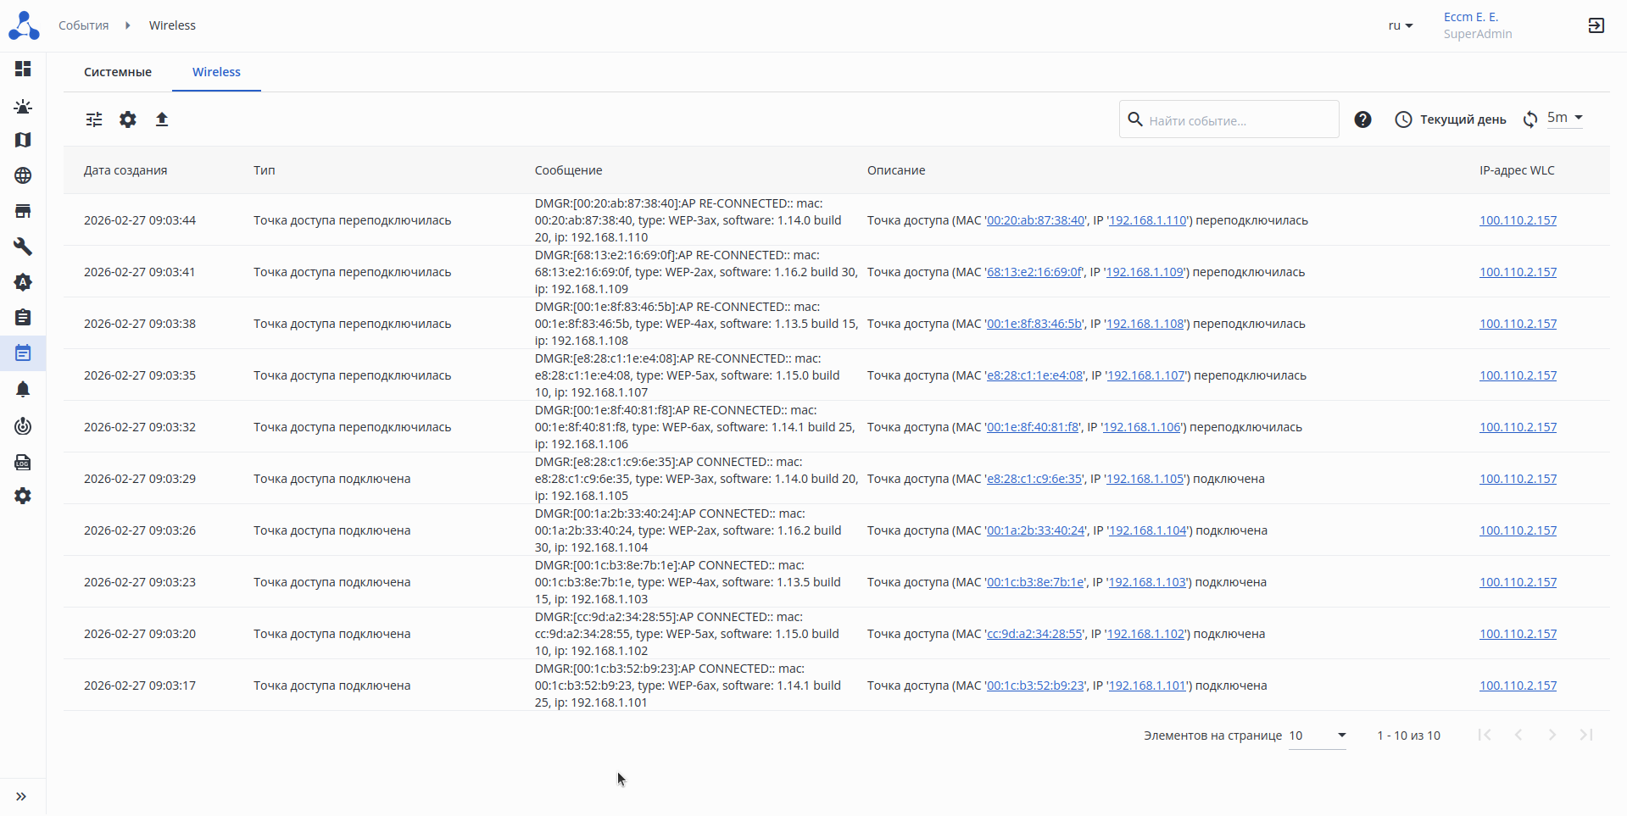The width and height of the screenshot is (1627, 816).
Task: Open the 5m refresh interval dropdown
Action: pos(1564,118)
